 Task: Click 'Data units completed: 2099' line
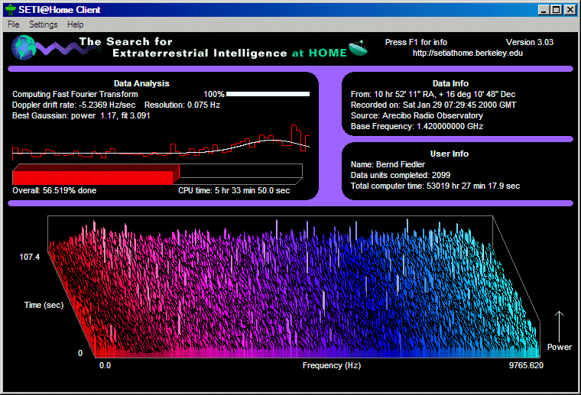click(x=400, y=175)
